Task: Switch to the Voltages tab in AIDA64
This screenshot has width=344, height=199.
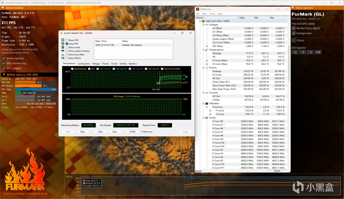Action: click(96, 64)
